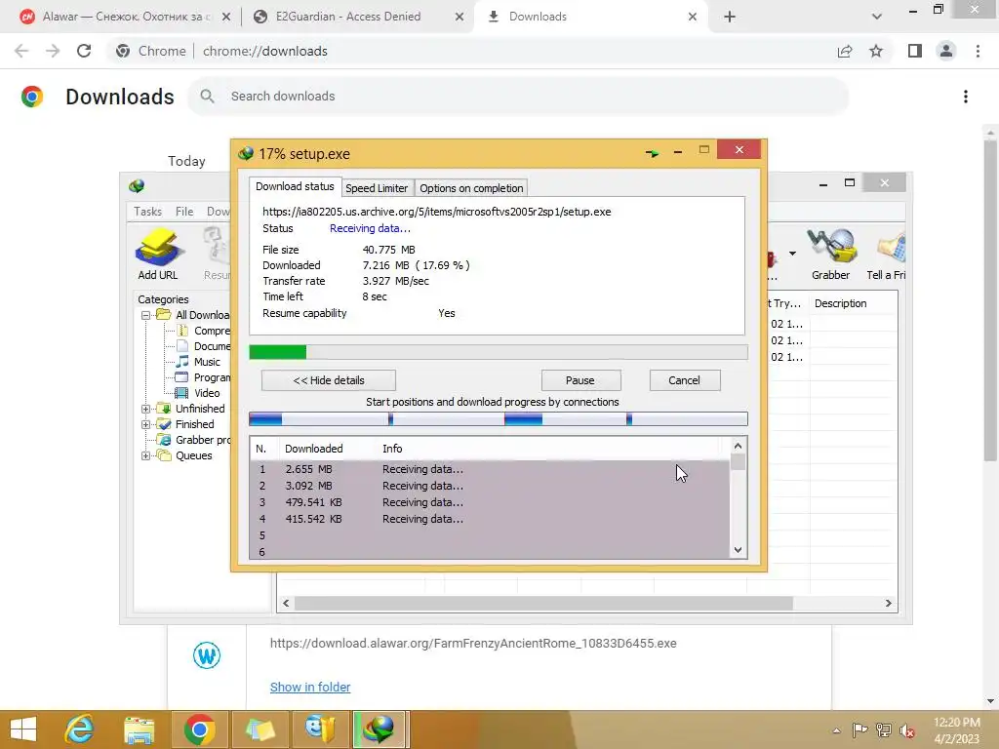The height and width of the screenshot is (749, 999).
Task: Select the Music category
Action: click(207, 362)
